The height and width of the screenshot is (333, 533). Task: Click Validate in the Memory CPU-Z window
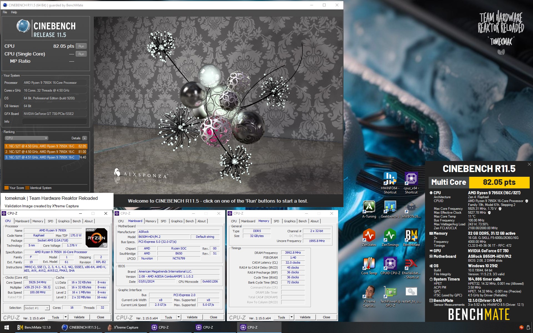coord(305,317)
